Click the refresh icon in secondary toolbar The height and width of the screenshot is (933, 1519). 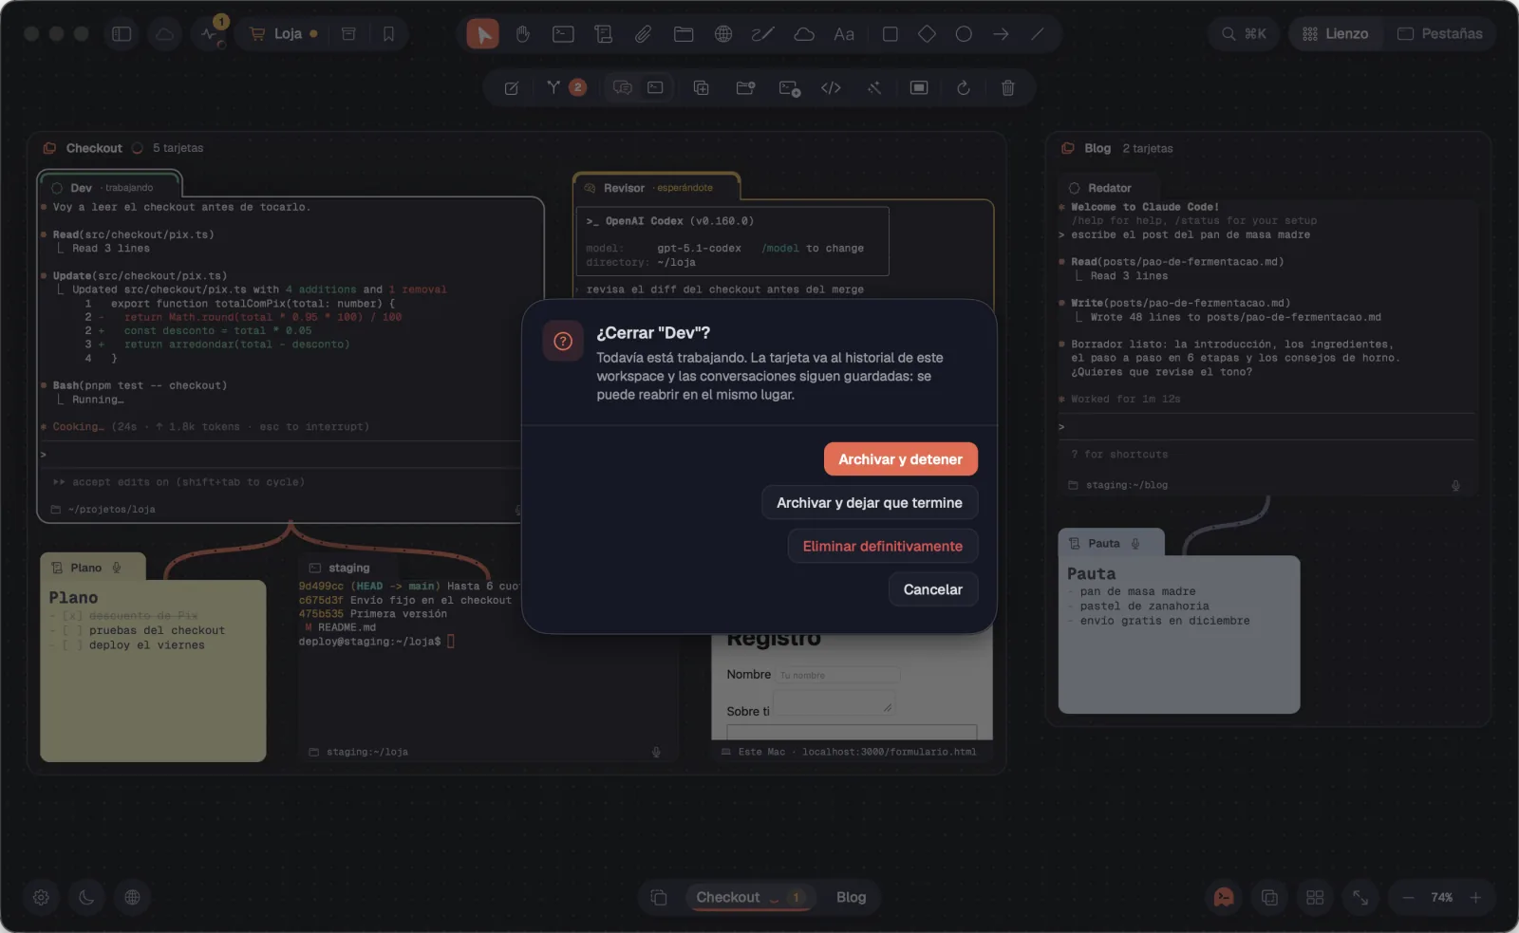click(x=964, y=87)
